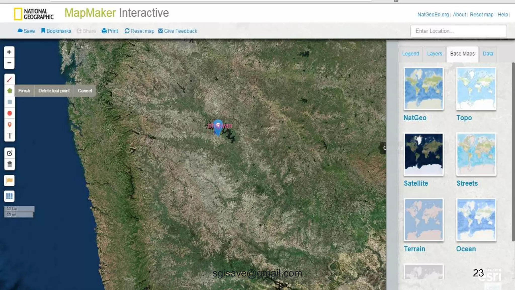Choose the Topo base map thumbnail
This screenshot has width=515, height=290.
click(476, 89)
